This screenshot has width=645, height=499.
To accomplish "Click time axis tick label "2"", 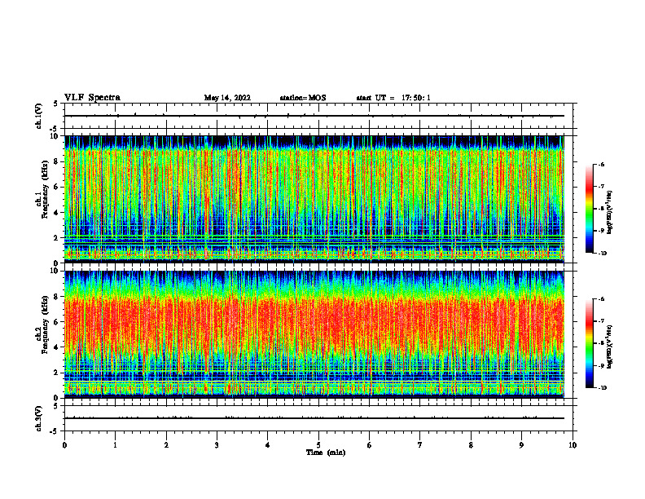I will pyautogui.click(x=166, y=445).
